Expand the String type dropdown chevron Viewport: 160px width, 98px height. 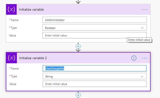[x=142, y=76]
